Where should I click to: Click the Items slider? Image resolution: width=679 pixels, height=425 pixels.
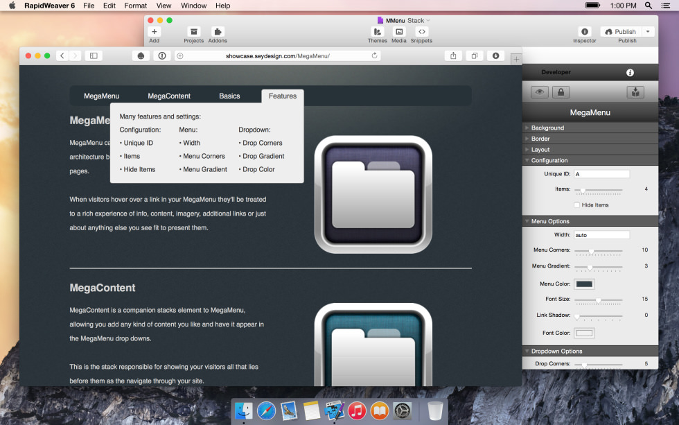tap(598, 190)
